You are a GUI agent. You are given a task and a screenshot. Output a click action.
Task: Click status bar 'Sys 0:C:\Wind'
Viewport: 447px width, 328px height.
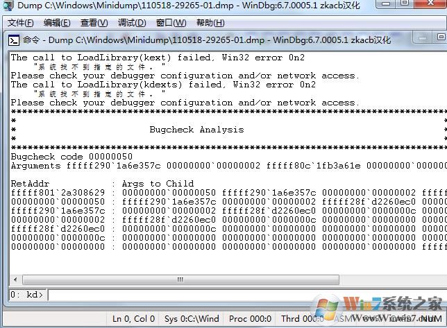(x=192, y=318)
